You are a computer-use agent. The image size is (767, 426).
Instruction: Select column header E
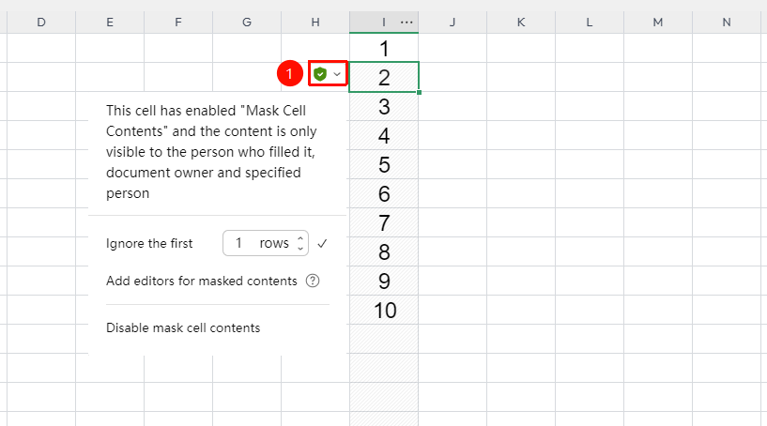(110, 22)
